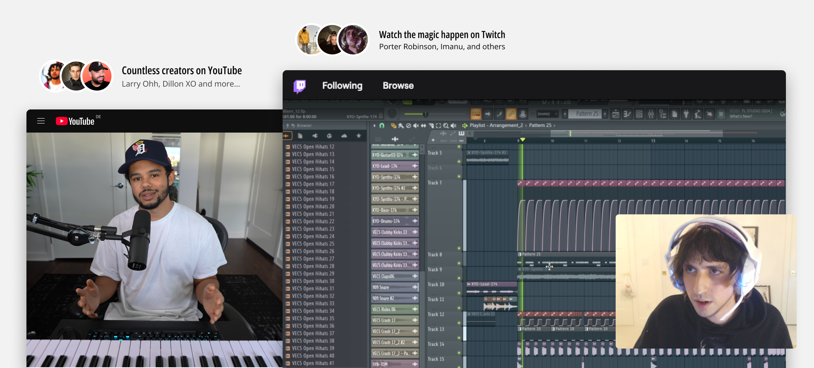Click Countless creators on YouTube heading
Viewport: 814px width, 368px height.
[x=182, y=71]
